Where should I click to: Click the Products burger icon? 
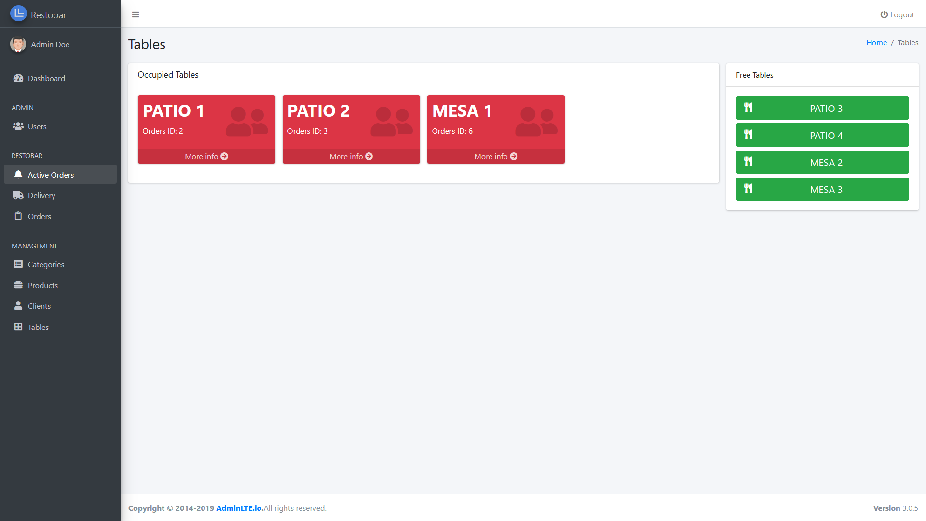tap(18, 285)
